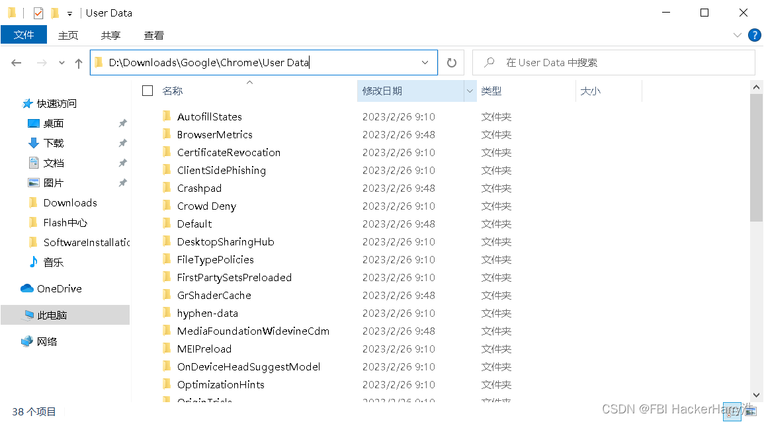Sort by the 大小 column header
The height and width of the screenshot is (422, 764).
[x=591, y=91]
